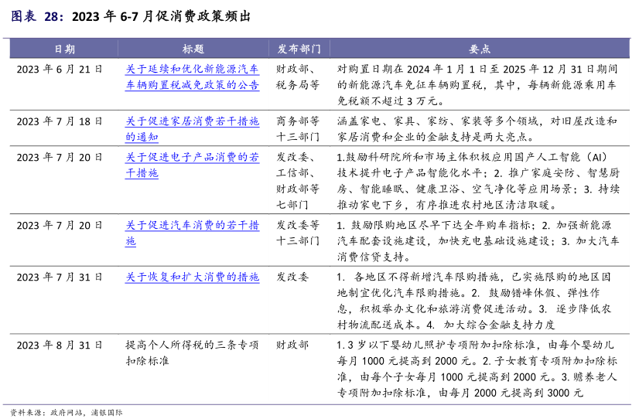Select the key points text about 涵盖家电、家具、家纺

tap(477, 129)
